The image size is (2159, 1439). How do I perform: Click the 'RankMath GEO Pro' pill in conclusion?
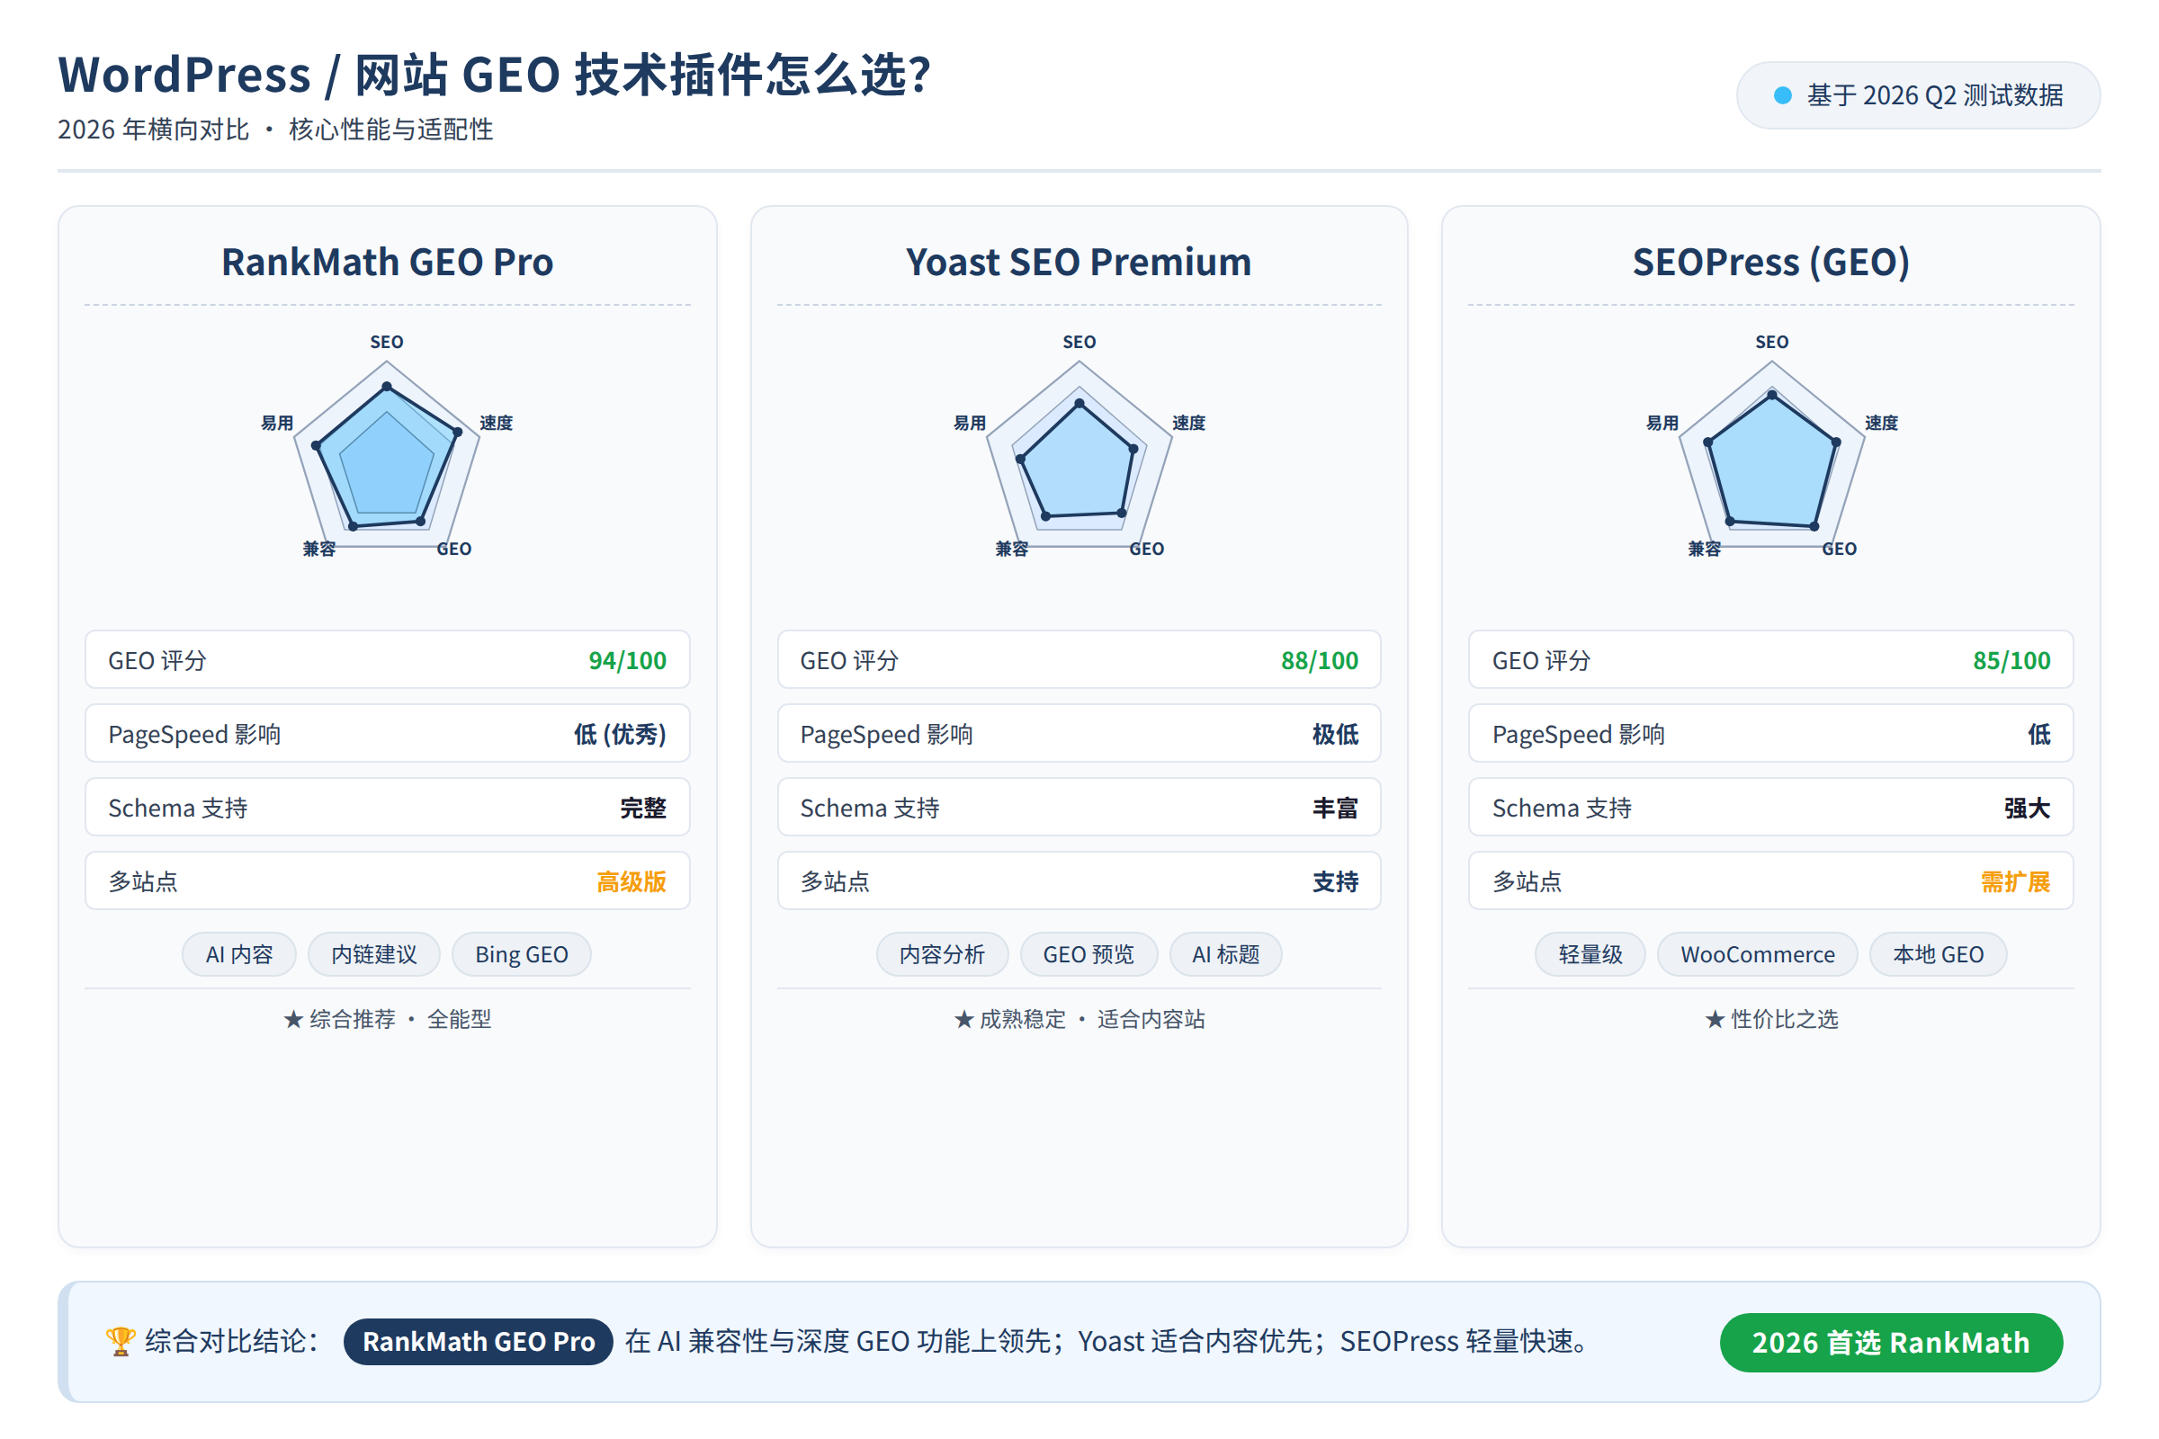tap(479, 1342)
